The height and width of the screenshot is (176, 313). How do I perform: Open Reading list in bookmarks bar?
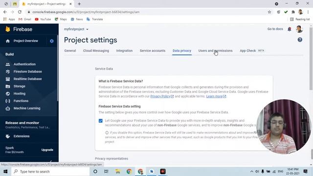300,19
